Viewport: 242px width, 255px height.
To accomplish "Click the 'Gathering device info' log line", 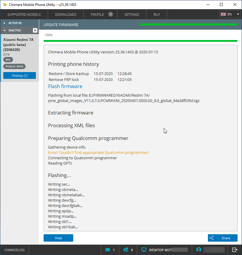I will pyautogui.click(x=67, y=147).
